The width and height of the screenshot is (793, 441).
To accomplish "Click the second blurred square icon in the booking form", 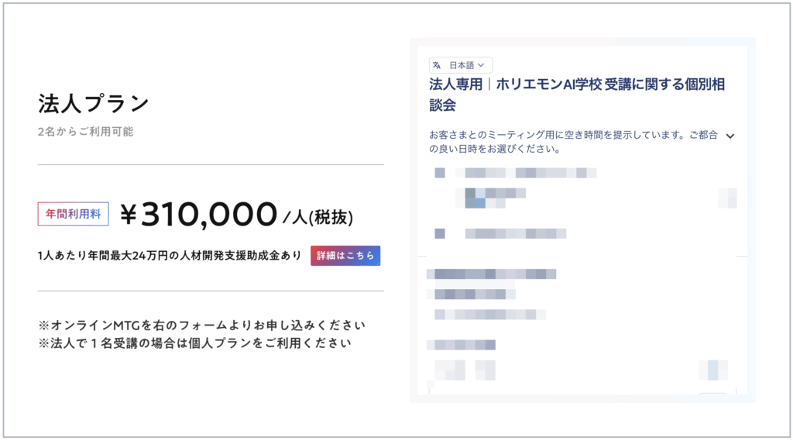I will tap(440, 233).
